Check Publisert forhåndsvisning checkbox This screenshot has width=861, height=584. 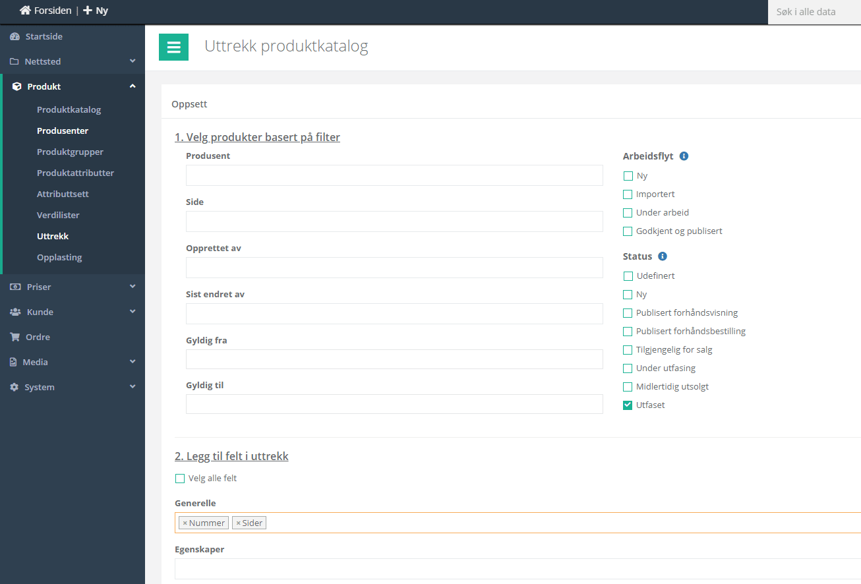(628, 313)
